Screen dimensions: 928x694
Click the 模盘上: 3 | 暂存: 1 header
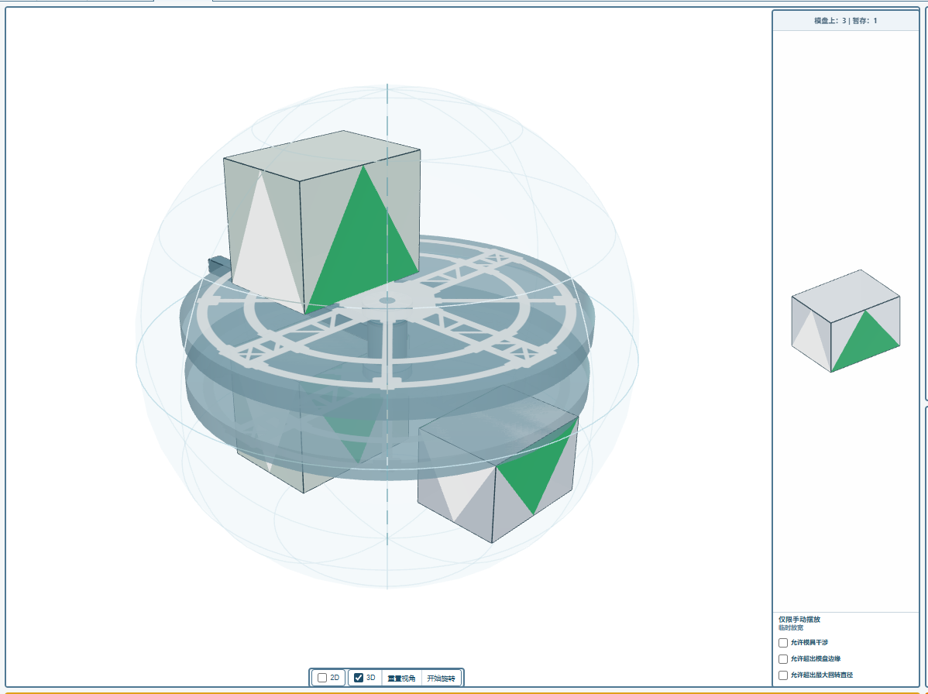(x=846, y=21)
